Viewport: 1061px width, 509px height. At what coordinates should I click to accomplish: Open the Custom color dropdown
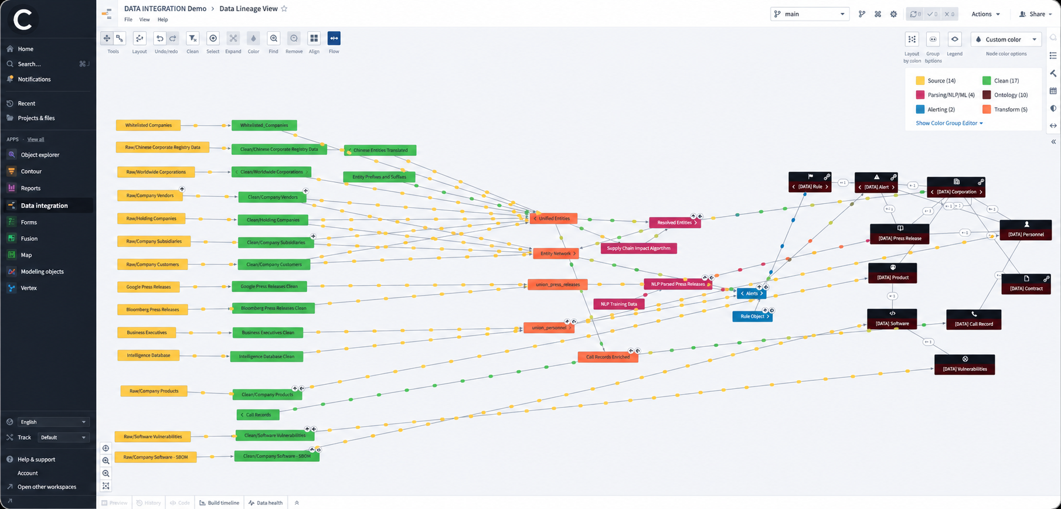[1006, 39]
